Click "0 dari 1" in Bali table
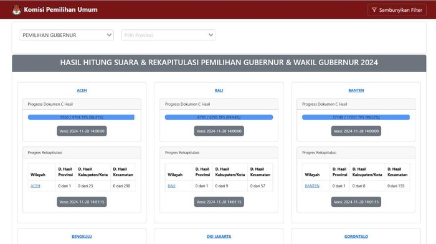 point(202,186)
